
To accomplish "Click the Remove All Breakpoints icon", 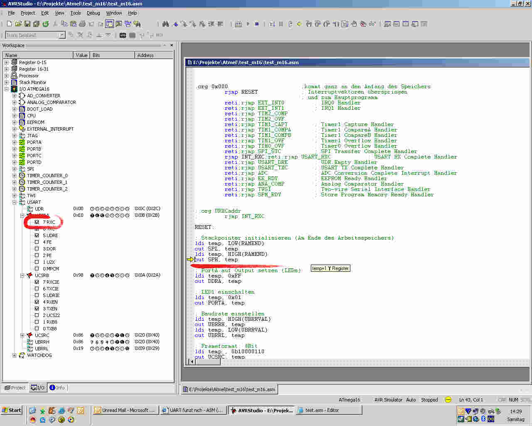I will click(363, 24).
